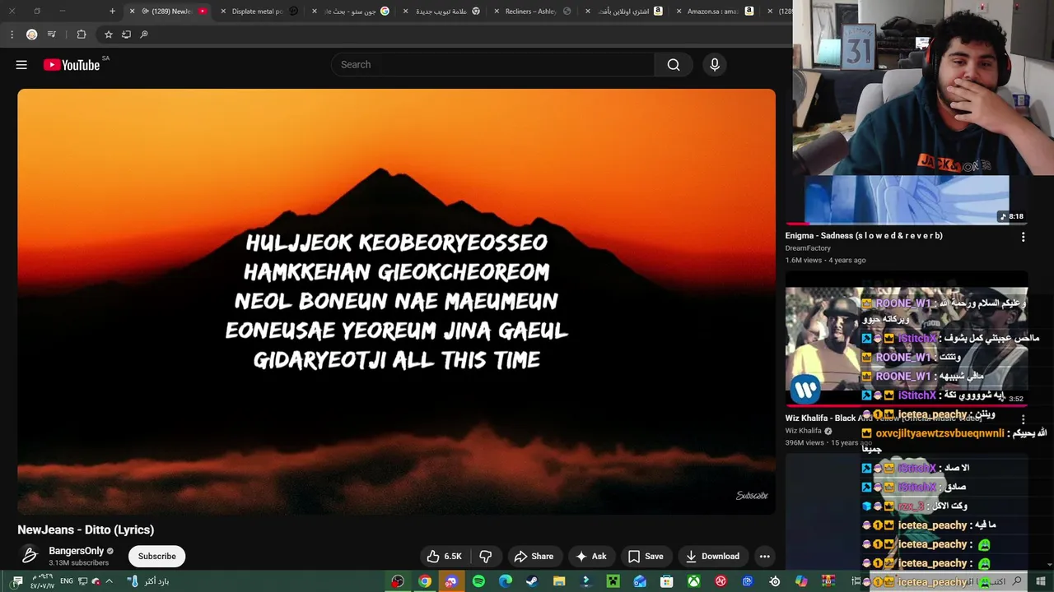Open the Share dialog for the video

pyautogui.click(x=534, y=557)
